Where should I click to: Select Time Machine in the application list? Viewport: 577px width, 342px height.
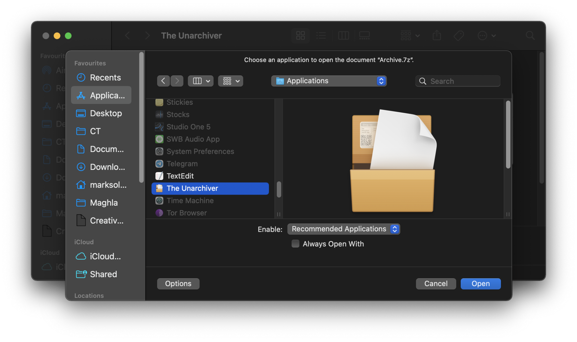(210, 201)
